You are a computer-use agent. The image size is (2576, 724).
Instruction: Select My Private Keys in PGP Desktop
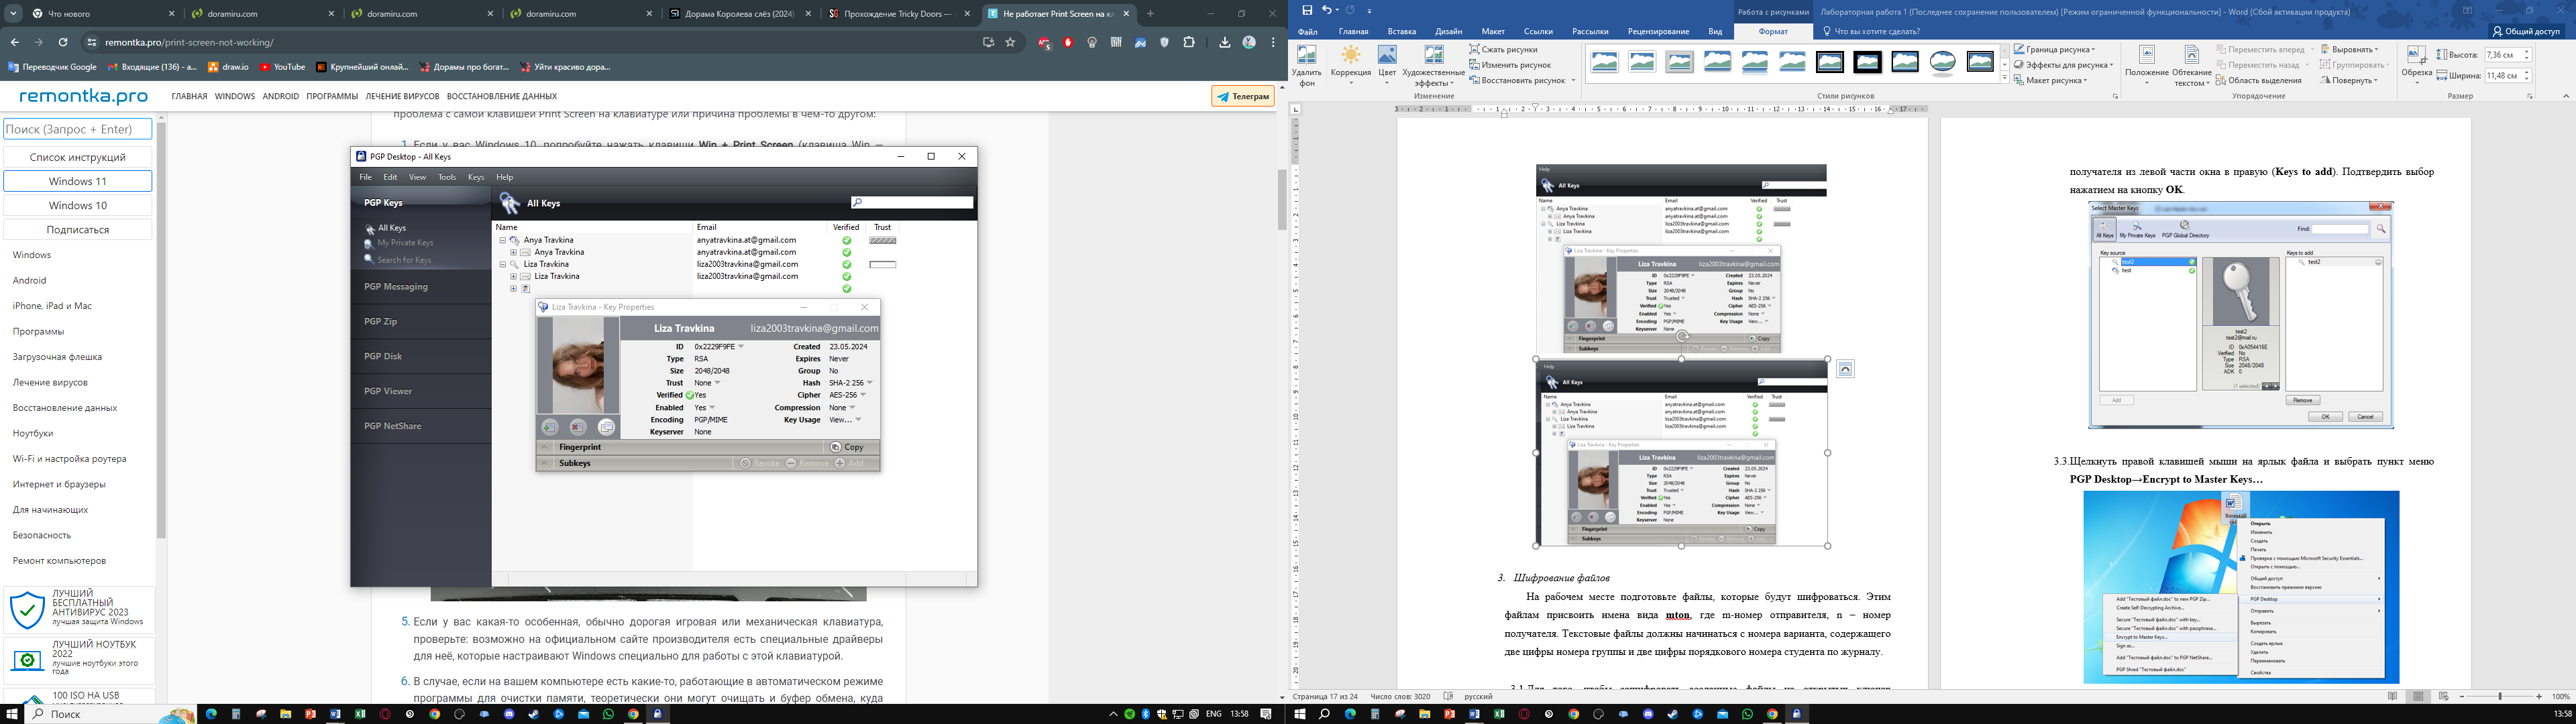tap(398, 243)
